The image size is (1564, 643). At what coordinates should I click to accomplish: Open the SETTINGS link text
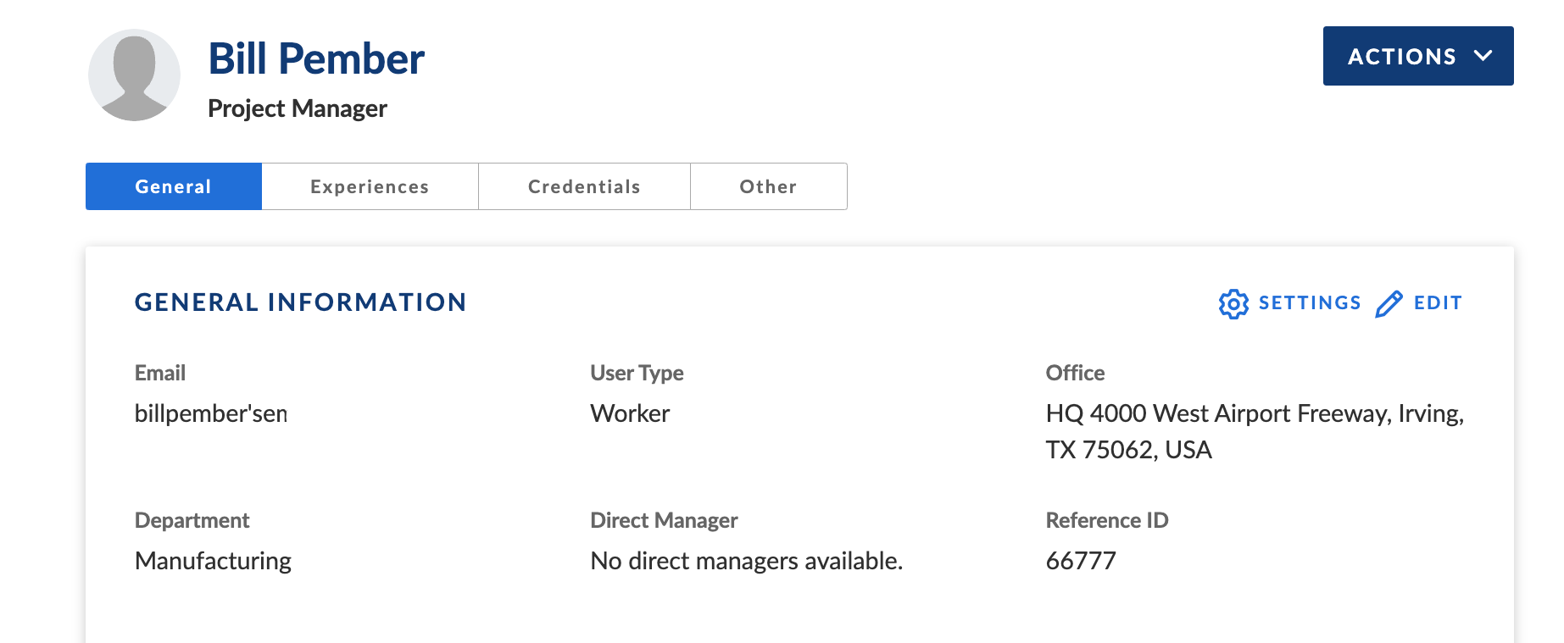coord(1310,303)
